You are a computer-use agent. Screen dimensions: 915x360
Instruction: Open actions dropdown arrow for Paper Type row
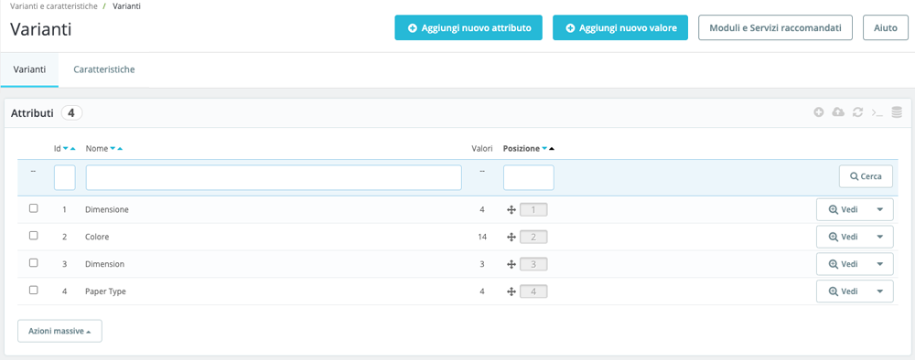coord(880,291)
